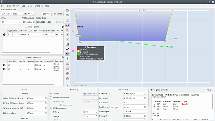Screen dimensions: 215x121
Task: Add a point in Dive planner points
Action: (62, 57)
